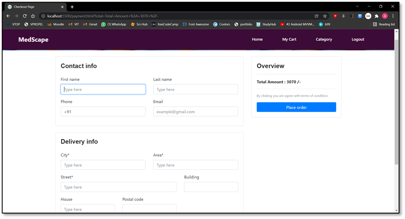Viewport: 405px width, 219px height.
Task: Click the Postal code input field
Action: pos(149,208)
